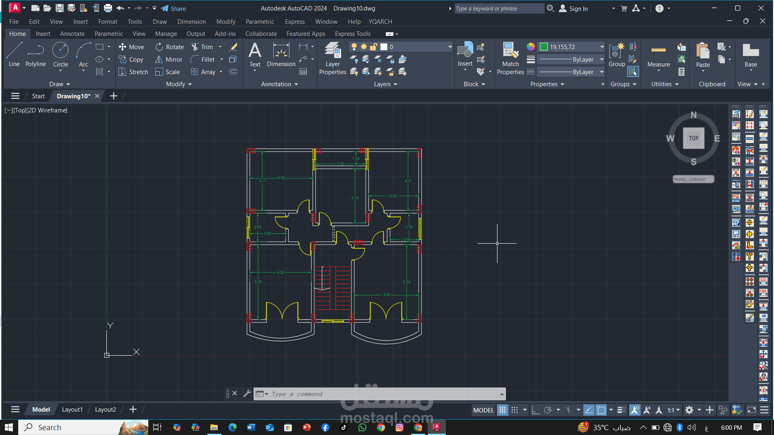The image size is (774, 435).
Task: Expand the Layers panel
Action: pyautogui.click(x=386, y=84)
